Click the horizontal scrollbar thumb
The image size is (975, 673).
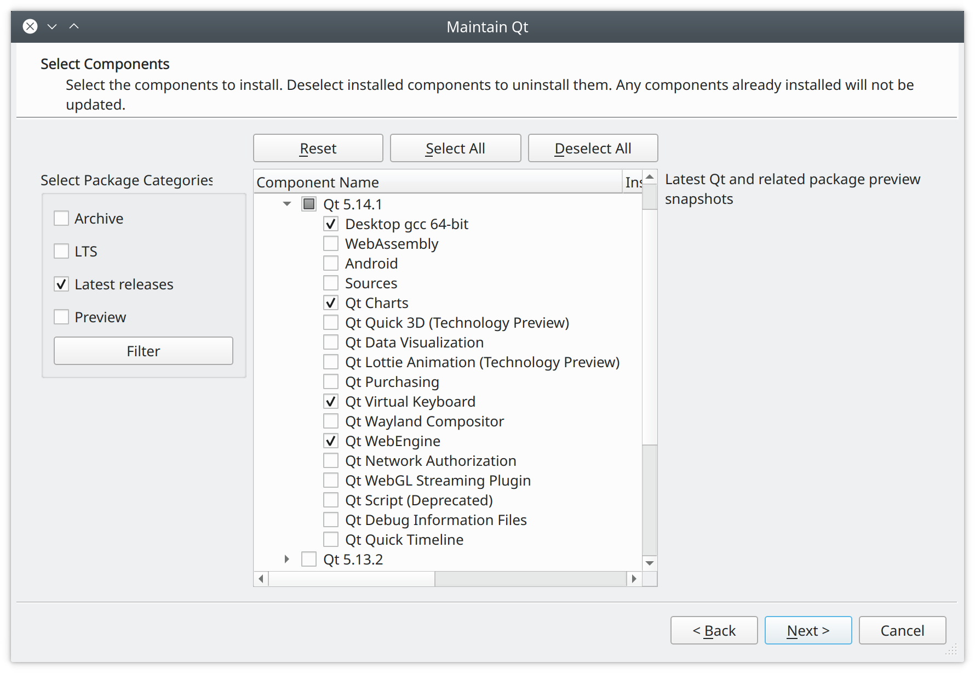pos(352,579)
